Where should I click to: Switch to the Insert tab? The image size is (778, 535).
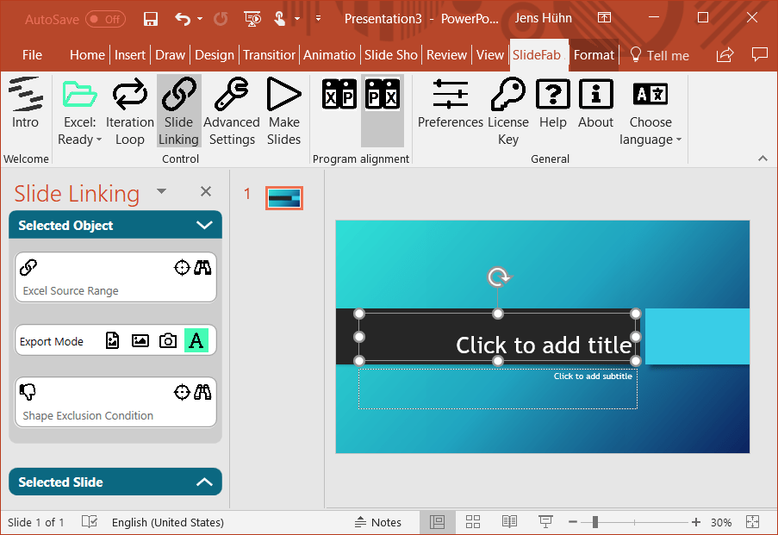point(130,54)
